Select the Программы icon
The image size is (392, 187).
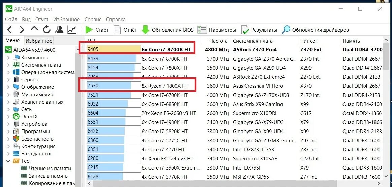pos(16,131)
